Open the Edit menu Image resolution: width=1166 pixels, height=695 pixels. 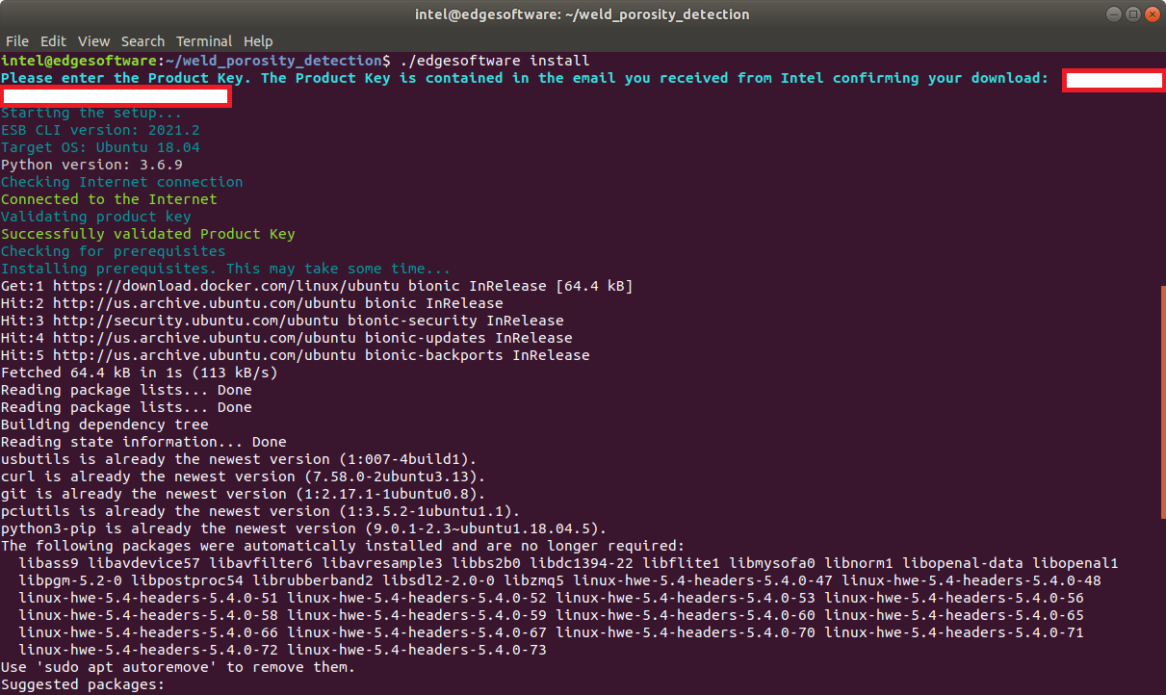tap(53, 41)
